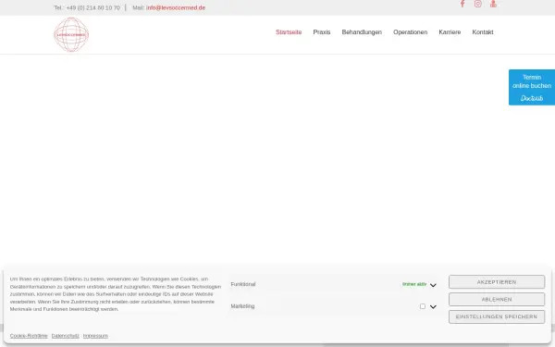The width and height of the screenshot is (555, 347).
Task: Expand the Funktional cookie category chevron
Action: coord(433,285)
